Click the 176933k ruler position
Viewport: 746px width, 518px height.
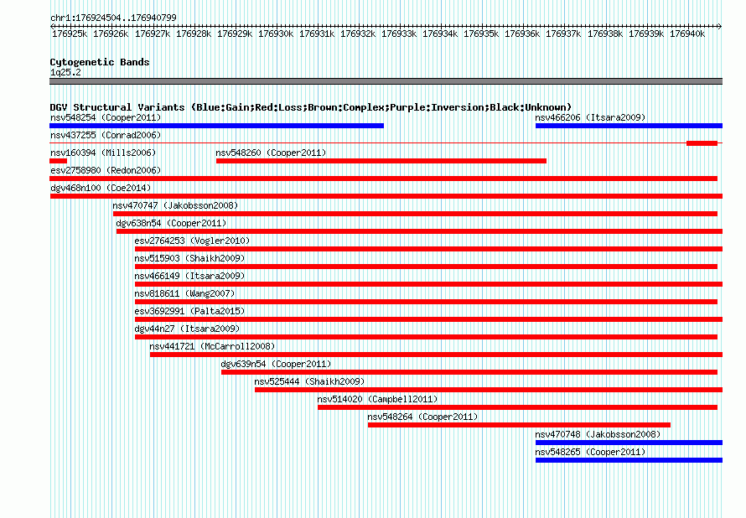pyautogui.click(x=399, y=34)
